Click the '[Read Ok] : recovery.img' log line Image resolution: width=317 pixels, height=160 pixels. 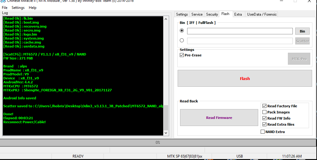click(25, 26)
